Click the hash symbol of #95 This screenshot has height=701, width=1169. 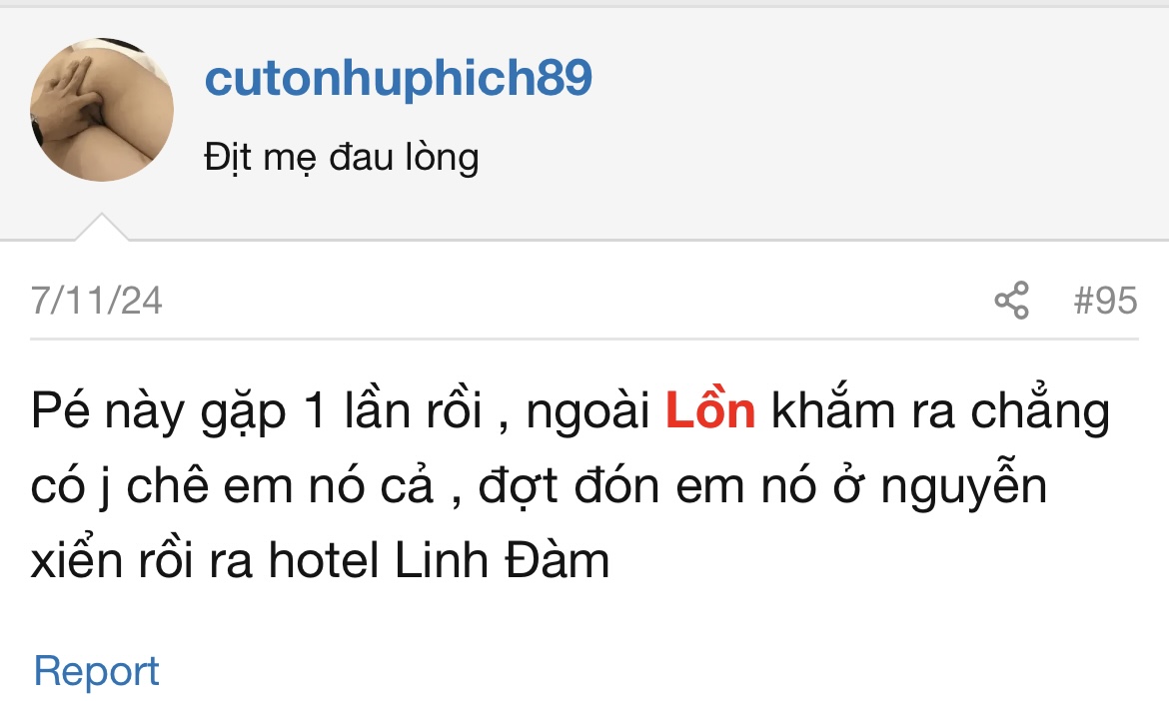click(x=1083, y=300)
